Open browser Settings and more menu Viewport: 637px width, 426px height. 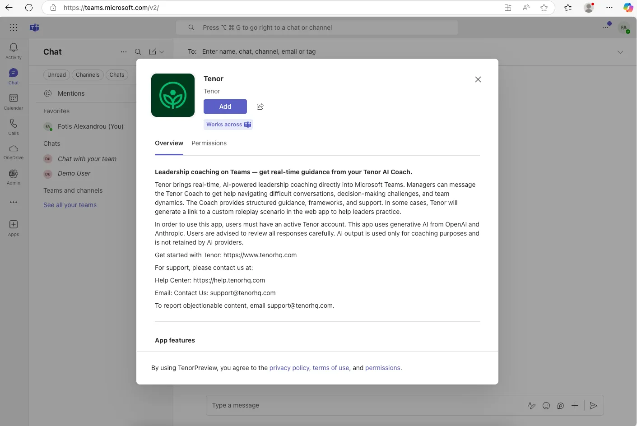pyautogui.click(x=609, y=8)
